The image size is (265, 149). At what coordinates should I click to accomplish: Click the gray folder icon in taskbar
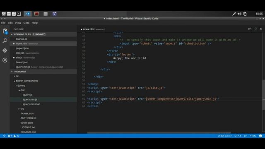click(x=46, y=14)
